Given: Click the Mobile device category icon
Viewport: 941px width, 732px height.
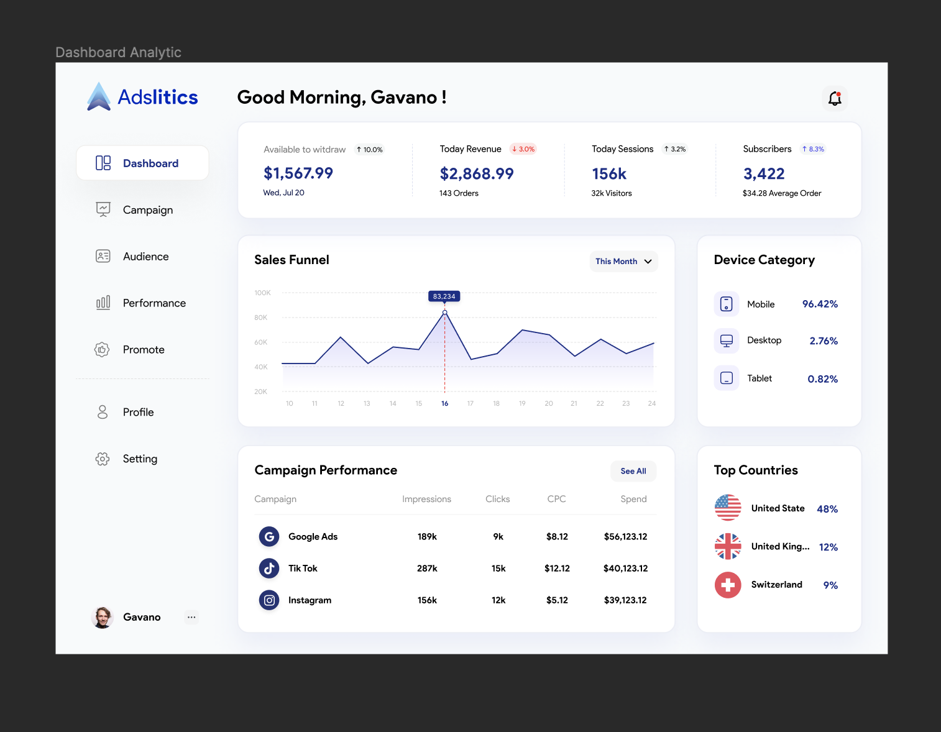Looking at the screenshot, I should [x=726, y=304].
